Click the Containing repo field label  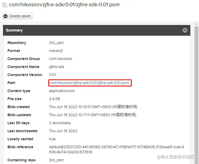click(21, 160)
